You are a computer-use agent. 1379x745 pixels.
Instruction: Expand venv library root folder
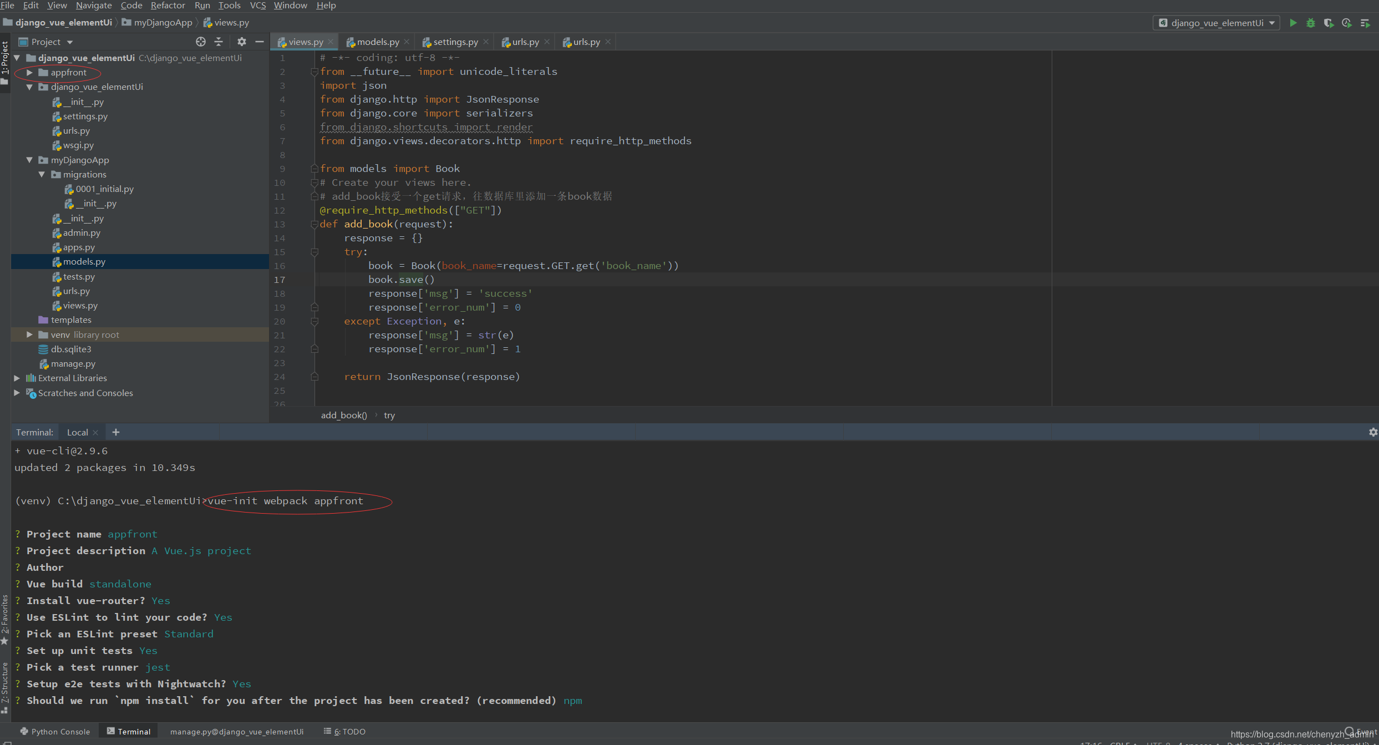point(29,335)
